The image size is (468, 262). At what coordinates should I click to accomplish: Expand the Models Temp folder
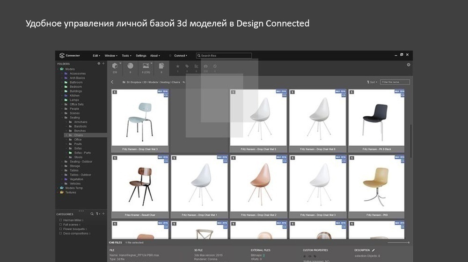point(58,188)
